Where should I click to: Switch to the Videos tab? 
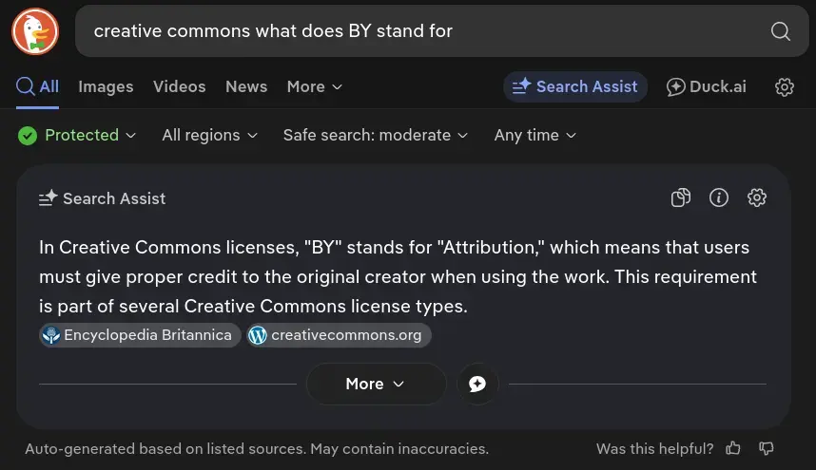(x=179, y=86)
